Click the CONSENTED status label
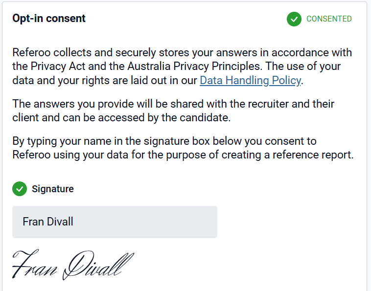371x291 pixels. coord(329,19)
